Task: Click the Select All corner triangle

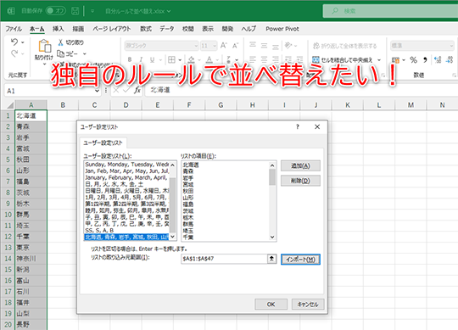Action: [10, 105]
